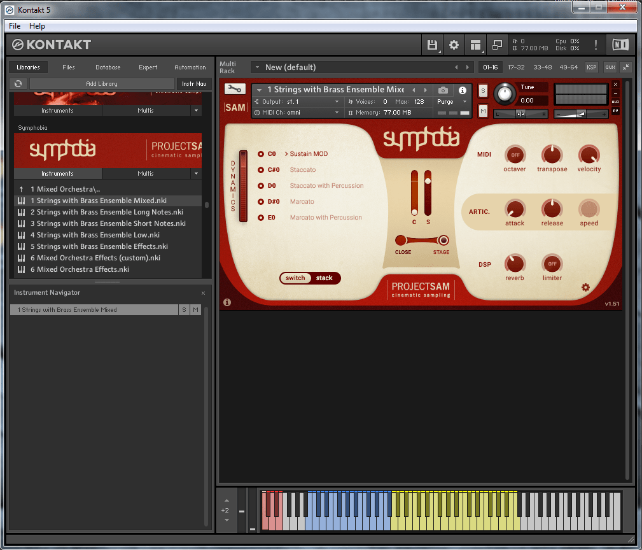642x550 pixels.
Task: Switch to the Files tab
Action: pos(68,67)
